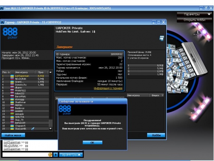Sort the list by Приз column header
The height and width of the screenshot is (161, 214).
coord(41,72)
